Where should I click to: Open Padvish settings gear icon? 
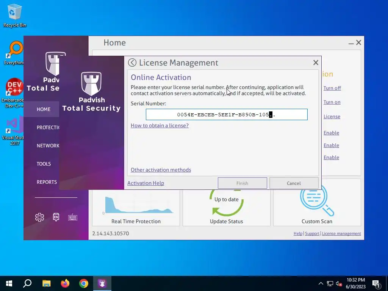pos(39,217)
